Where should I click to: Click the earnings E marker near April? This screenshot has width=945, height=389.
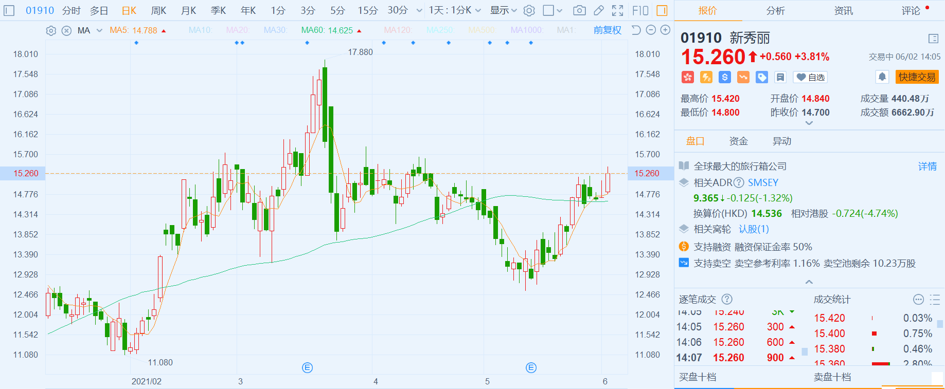tap(307, 367)
